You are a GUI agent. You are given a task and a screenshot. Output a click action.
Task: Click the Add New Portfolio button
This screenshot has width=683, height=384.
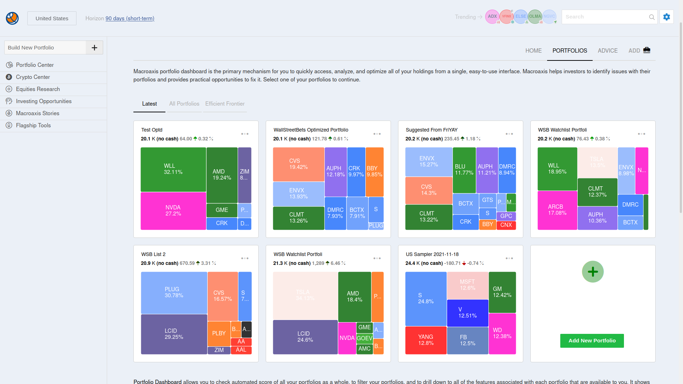point(592,340)
